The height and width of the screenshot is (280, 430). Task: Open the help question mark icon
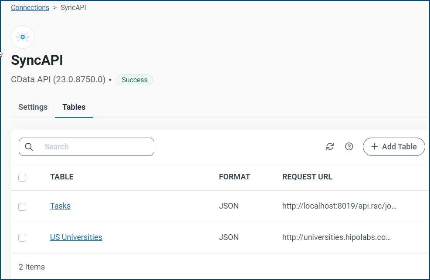pos(349,147)
